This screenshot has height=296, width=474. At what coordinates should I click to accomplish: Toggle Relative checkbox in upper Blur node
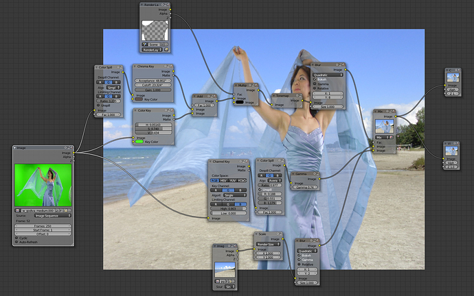pos(315,88)
